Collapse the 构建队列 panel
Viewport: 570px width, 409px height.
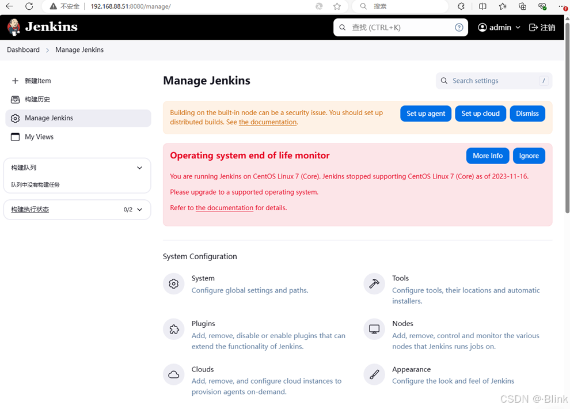pos(139,167)
